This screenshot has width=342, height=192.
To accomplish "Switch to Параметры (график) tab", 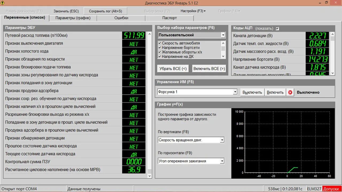I will pyautogui.click(x=73, y=18).
